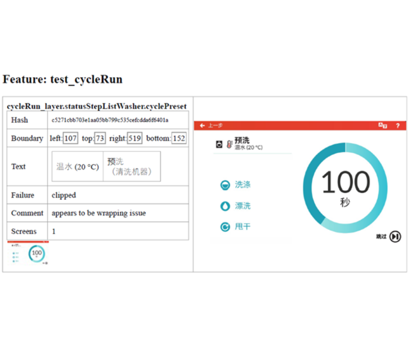Click the thermometer temperature icon
The image size is (410, 346).
click(x=229, y=144)
